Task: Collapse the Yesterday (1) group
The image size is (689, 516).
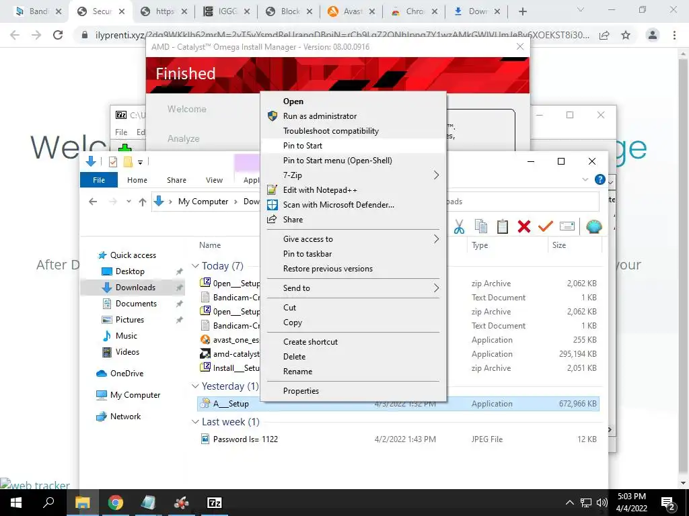Action: pos(195,386)
